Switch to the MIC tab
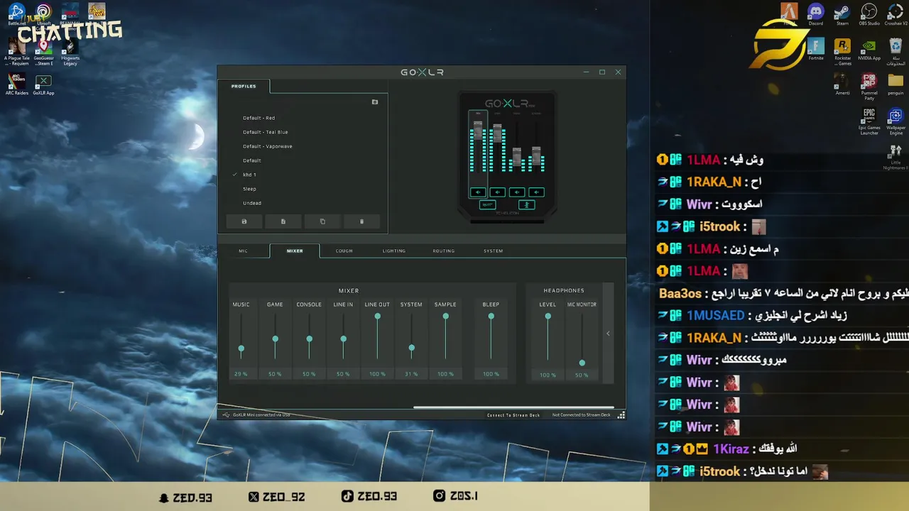The width and height of the screenshot is (909, 511). 243,251
